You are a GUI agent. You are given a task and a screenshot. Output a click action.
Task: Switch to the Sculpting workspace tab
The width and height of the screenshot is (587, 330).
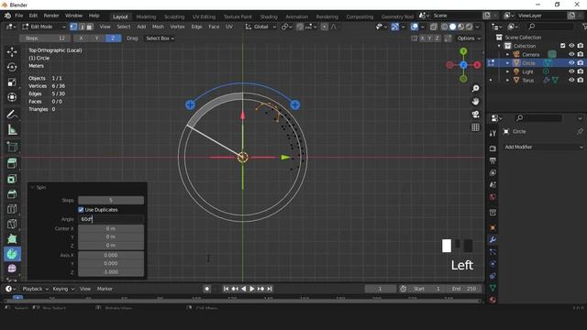click(x=174, y=16)
